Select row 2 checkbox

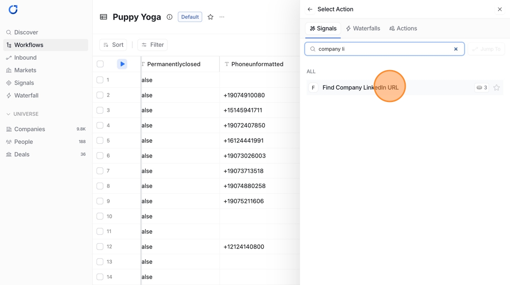(100, 95)
